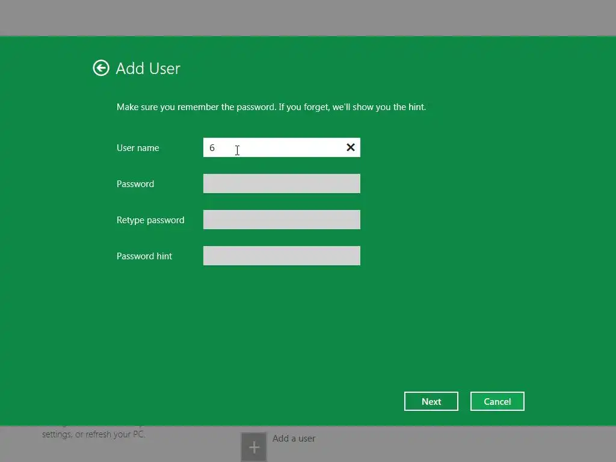
Task: Focus the Password input field
Action: [282, 183]
